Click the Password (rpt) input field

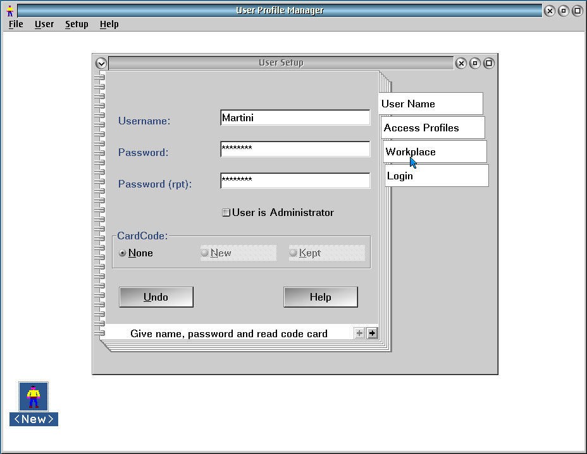coord(295,181)
